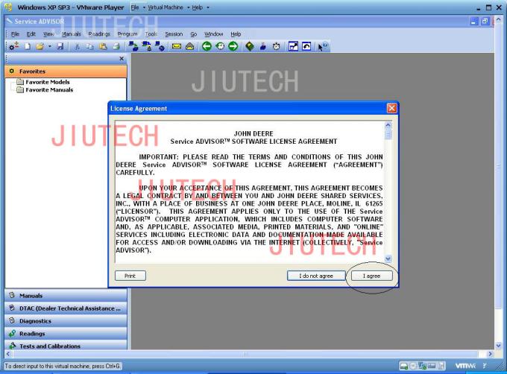This screenshot has width=507, height=374.
Task: Click the I do not agree button
Action: 316,276
